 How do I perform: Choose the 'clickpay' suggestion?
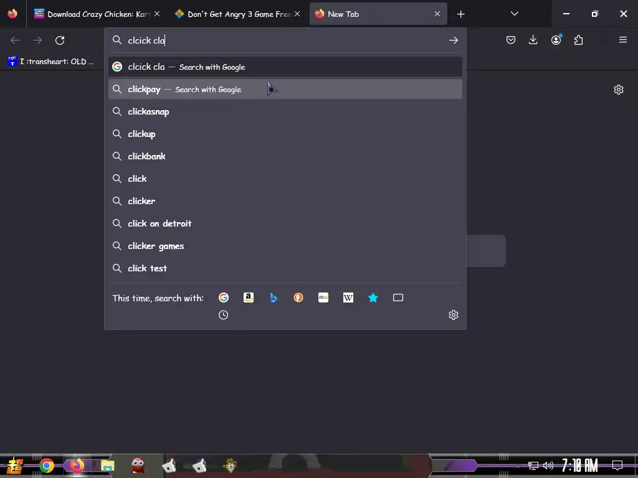285,89
